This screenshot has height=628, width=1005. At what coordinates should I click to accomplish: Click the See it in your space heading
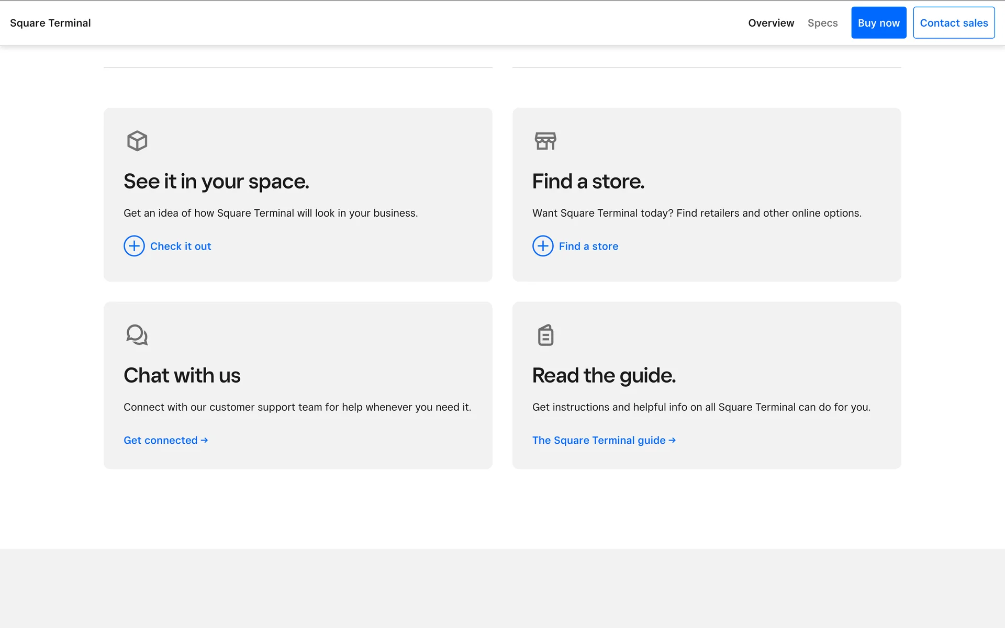click(216, 182)
